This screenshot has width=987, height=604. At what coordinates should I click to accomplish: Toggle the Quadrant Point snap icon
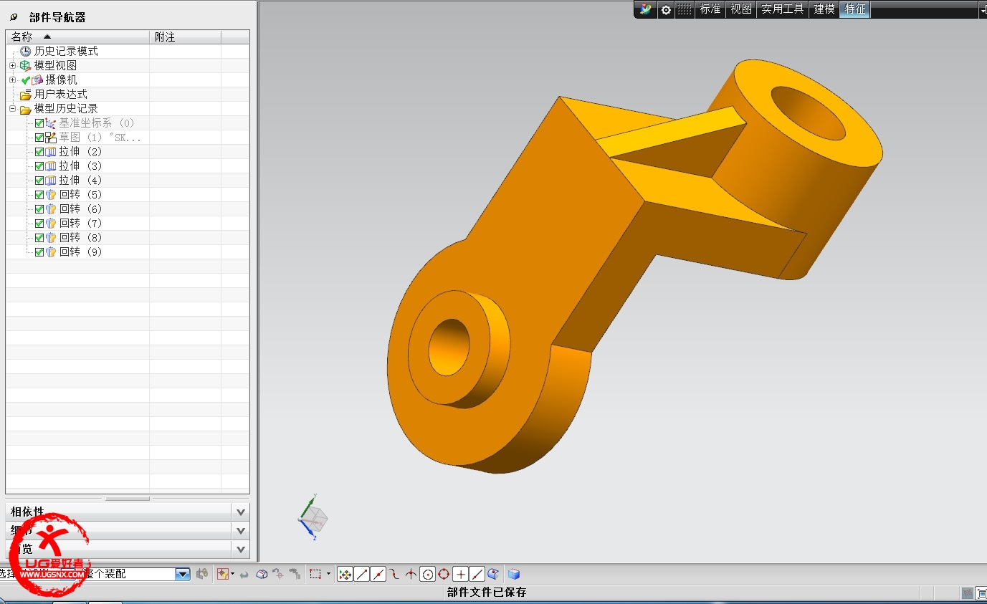444,574
